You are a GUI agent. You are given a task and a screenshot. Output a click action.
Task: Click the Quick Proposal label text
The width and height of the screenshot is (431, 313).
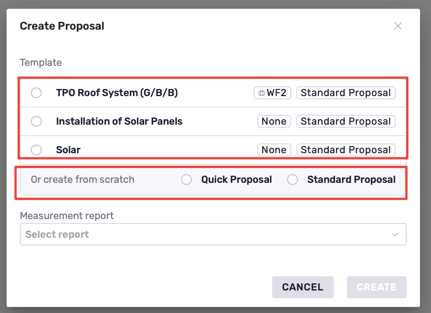point(236,180)
